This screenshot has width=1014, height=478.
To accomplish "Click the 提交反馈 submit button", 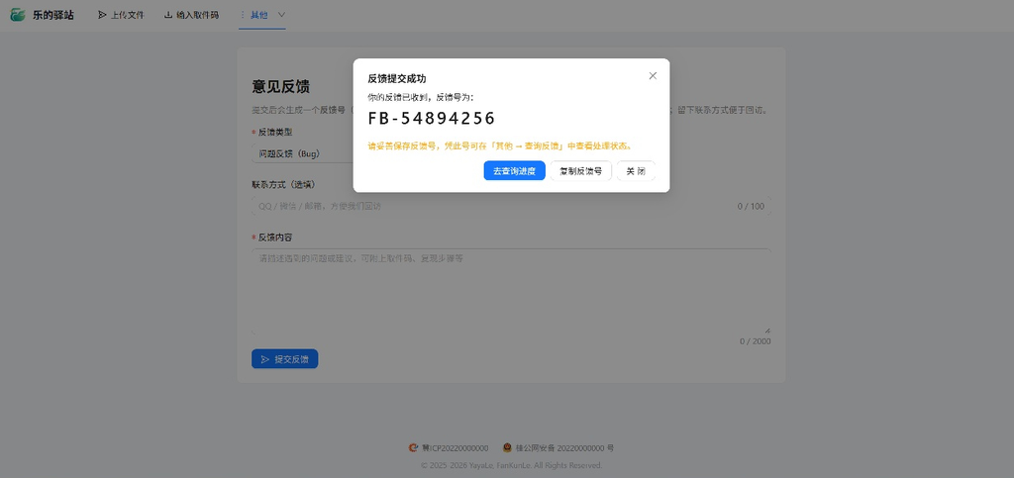I will pos(284,359).
